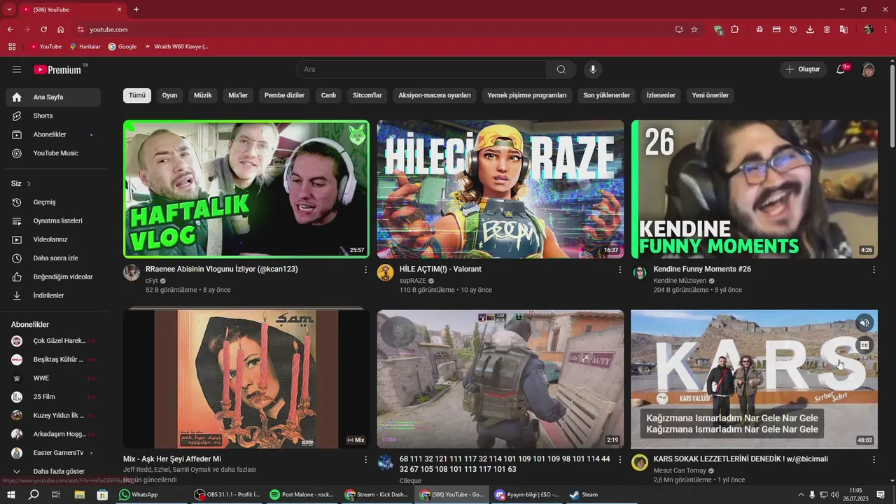896x504 pixels.
Task: Unmute the KARS video preview
Action: tap(864, 323)
